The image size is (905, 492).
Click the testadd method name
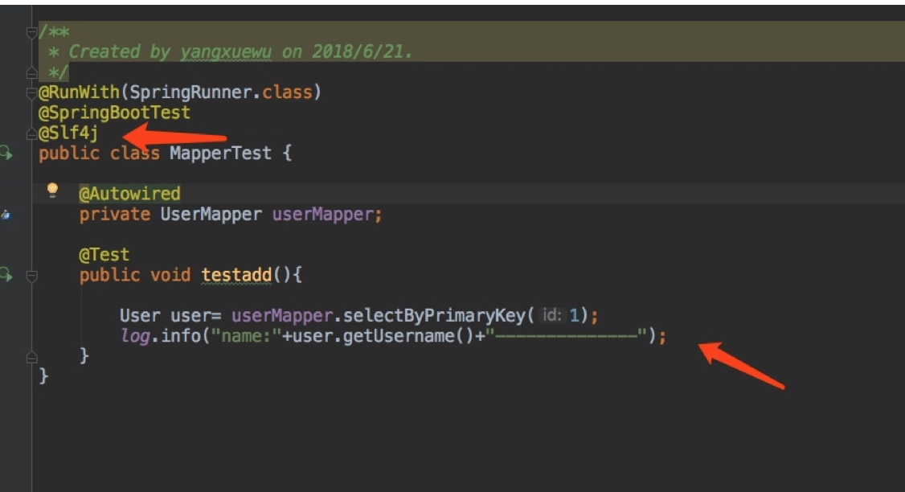click(x=236, y=275)
